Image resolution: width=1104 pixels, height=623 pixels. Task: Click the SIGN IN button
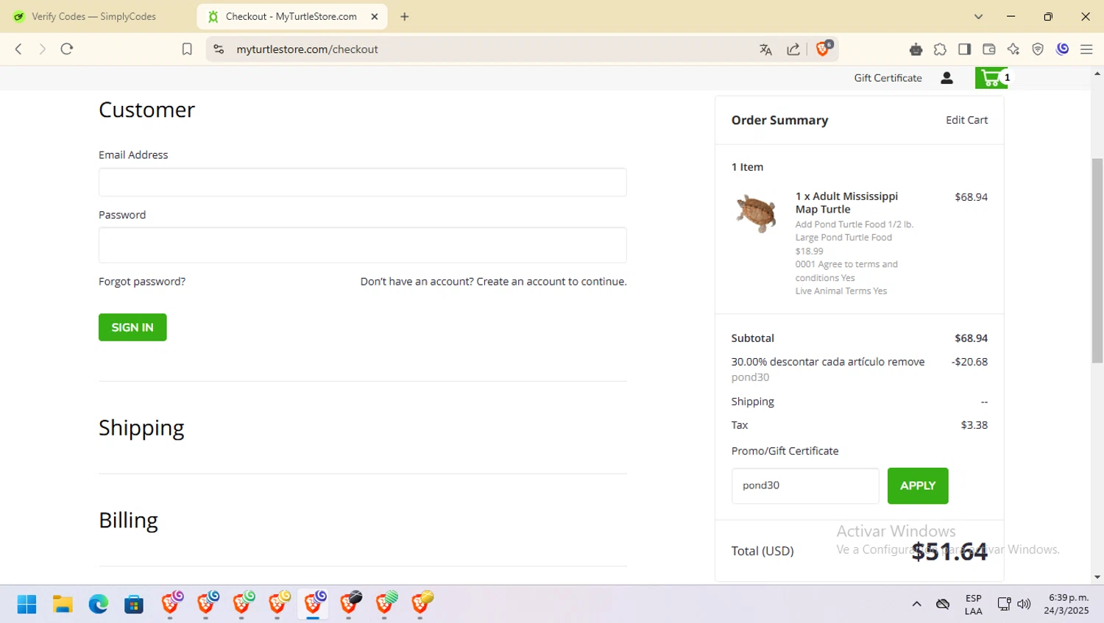point(132,327)
